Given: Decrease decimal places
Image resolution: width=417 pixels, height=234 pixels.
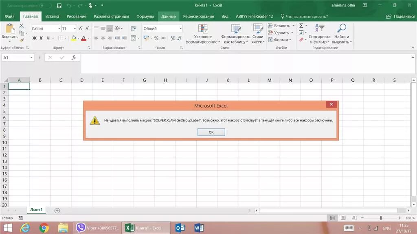Looking at the screenshot, I should (180, 38).
